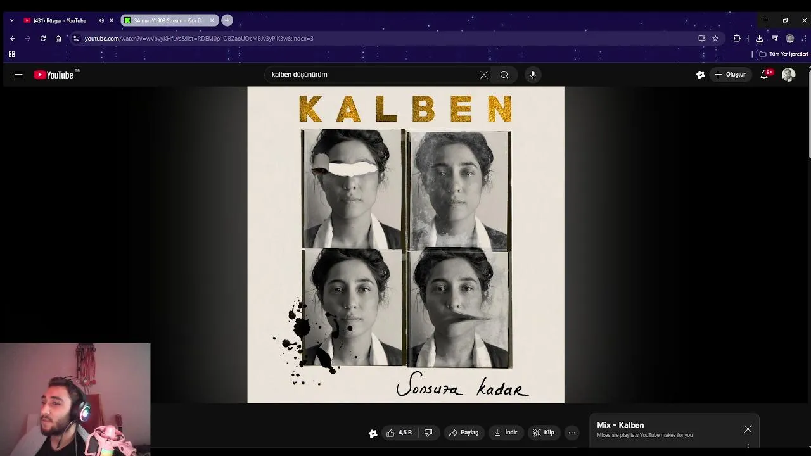Click the youtube.com address bar URL
811x456 pixels.
coord(199,39)
